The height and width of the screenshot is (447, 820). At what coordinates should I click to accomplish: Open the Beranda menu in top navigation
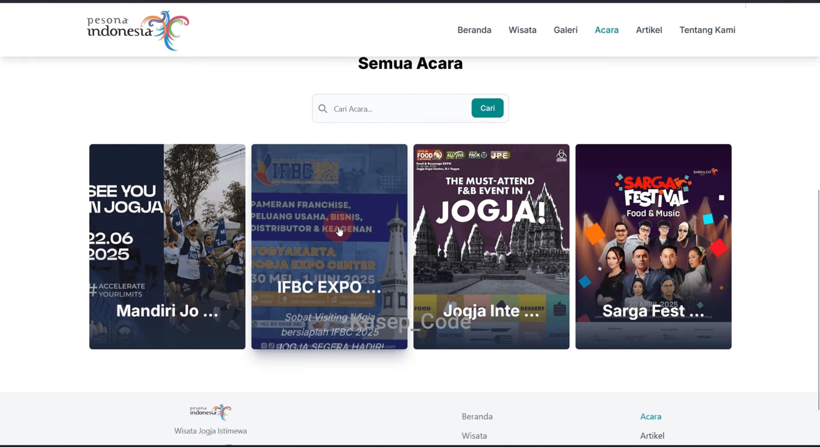(x=474, y=30)
